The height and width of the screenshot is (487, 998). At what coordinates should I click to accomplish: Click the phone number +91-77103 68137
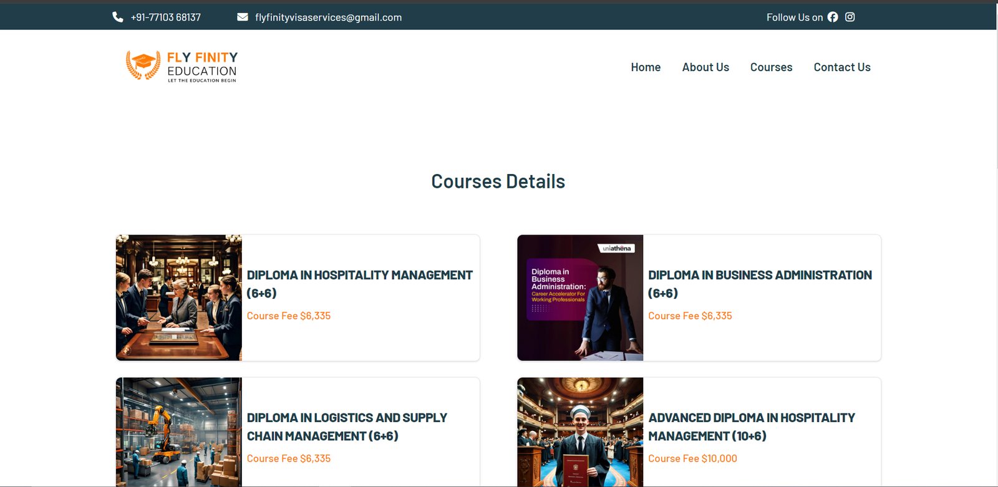(166, 17)
